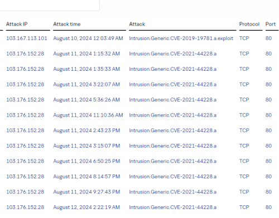The image size is (279, 218).
Task: Select port 80 in the August 12 row
Action: click(268, 207)
